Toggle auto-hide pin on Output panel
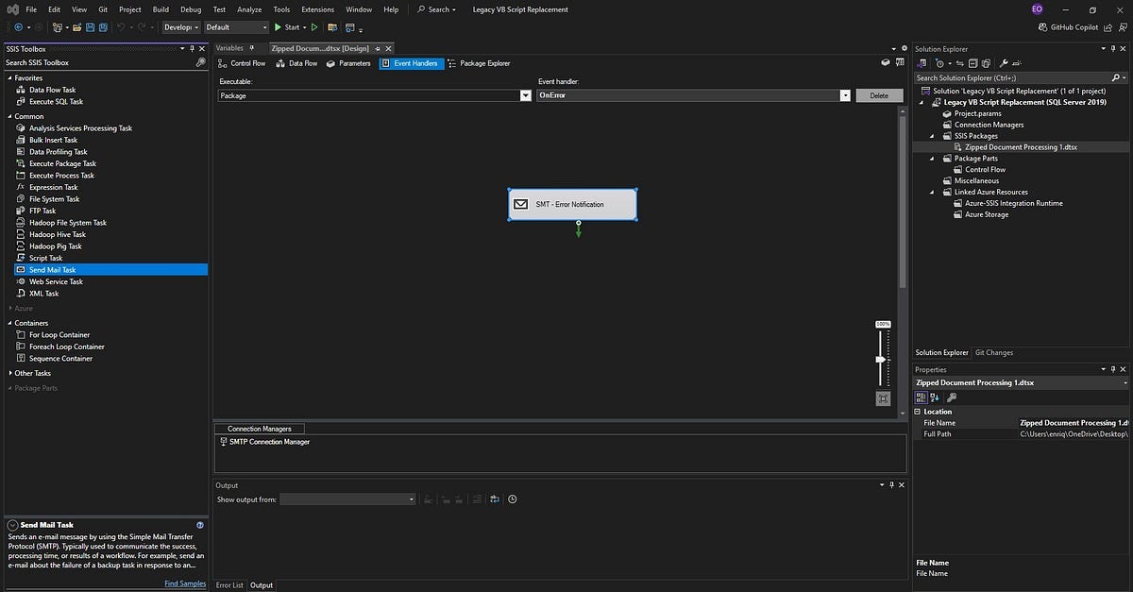 (891, 485)
